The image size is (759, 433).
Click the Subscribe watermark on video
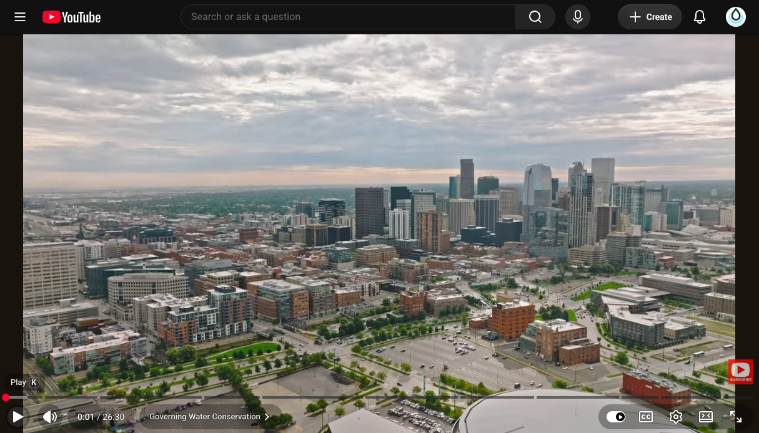740,372
